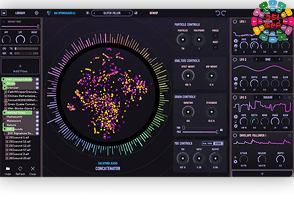Toggle Envelope Follower 1 power button
The height and width of the screenshot is (199, 294).
tap(235, 135)
